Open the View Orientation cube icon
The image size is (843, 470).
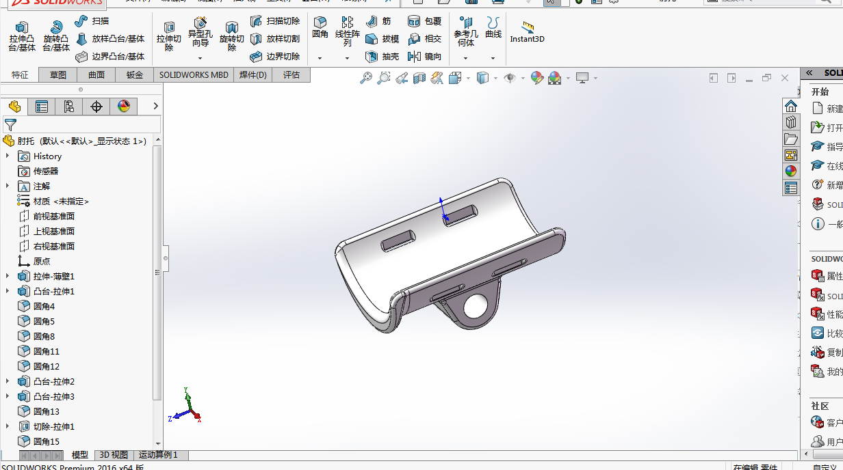[455, 78]
